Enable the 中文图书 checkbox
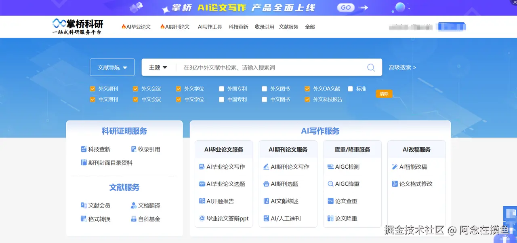 tap(265, 99)
